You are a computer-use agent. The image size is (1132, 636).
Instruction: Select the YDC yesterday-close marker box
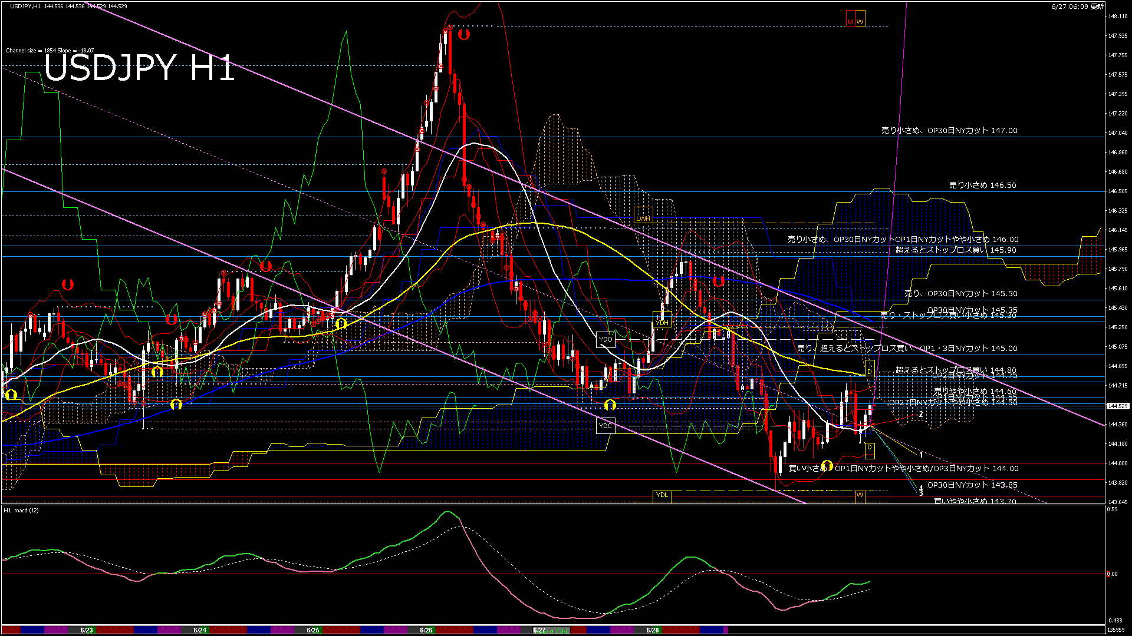(606, 426)
